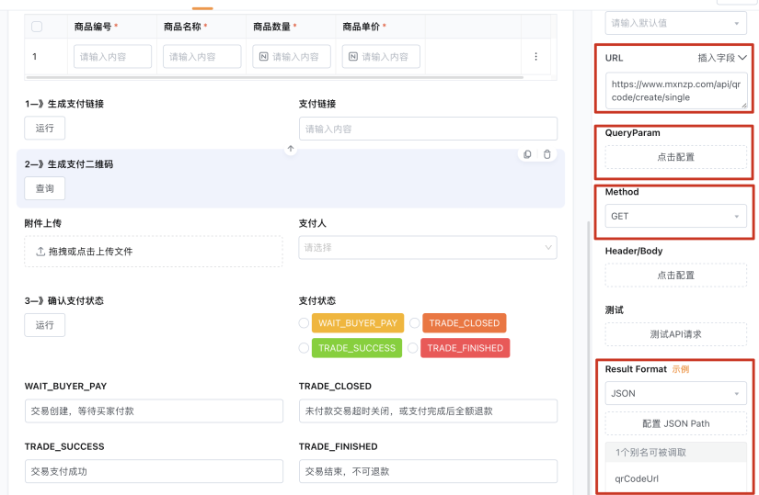
Task: Expand the 插入字段 menu next to URL
Action: click(722, 58)
